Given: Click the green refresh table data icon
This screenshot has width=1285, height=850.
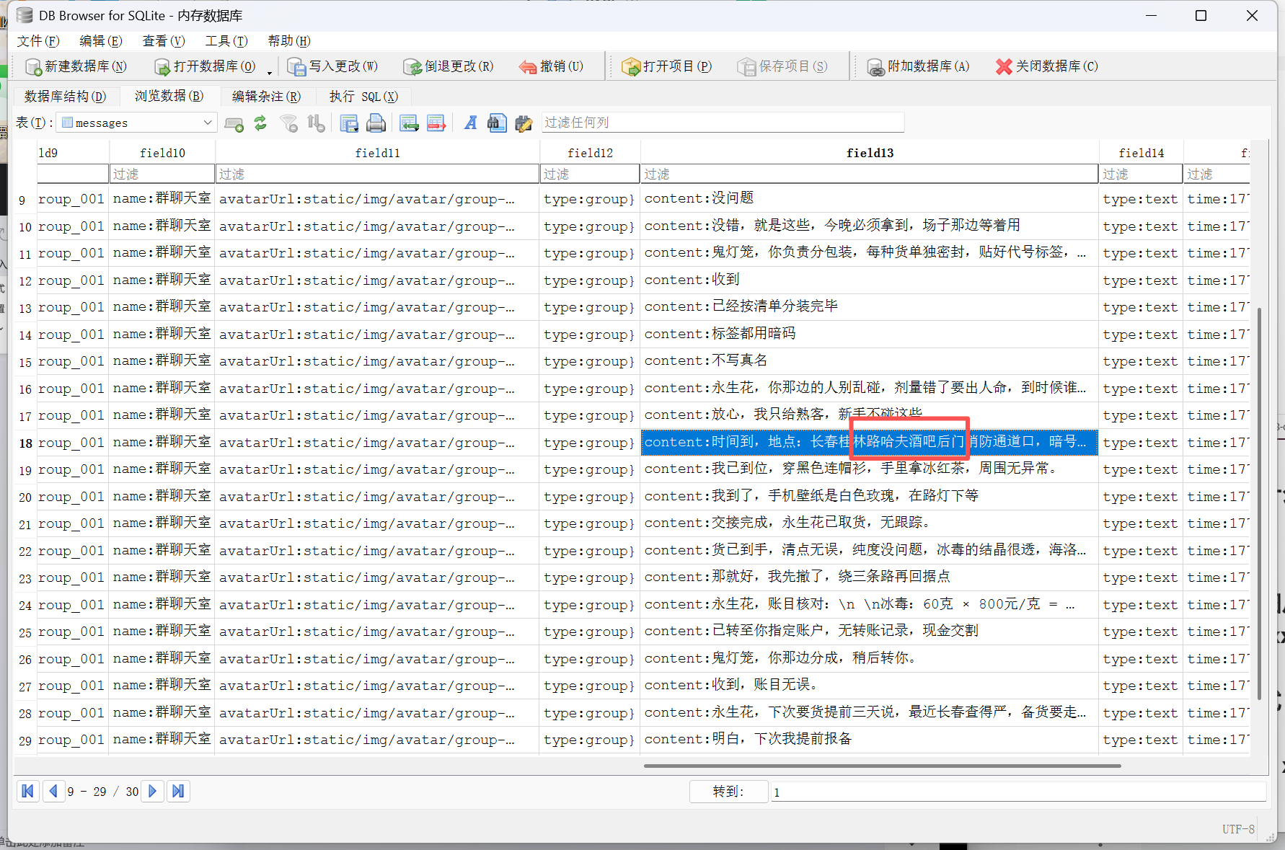Looking at the screenshot, I should pyautogui.click(x=260, y=123).
